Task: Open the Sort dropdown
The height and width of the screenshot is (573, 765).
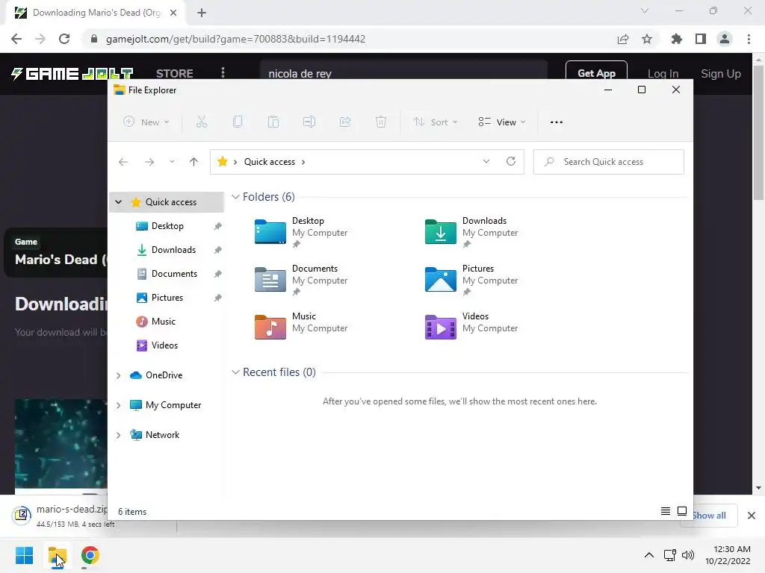Action: (436, 122)
